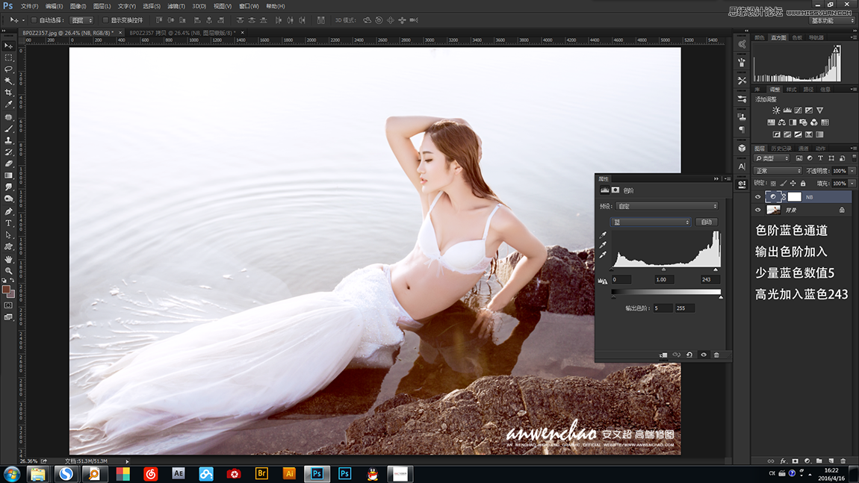Hide the 背景 layer
This screenshot has height=483, width=859.
click(758, 210)
